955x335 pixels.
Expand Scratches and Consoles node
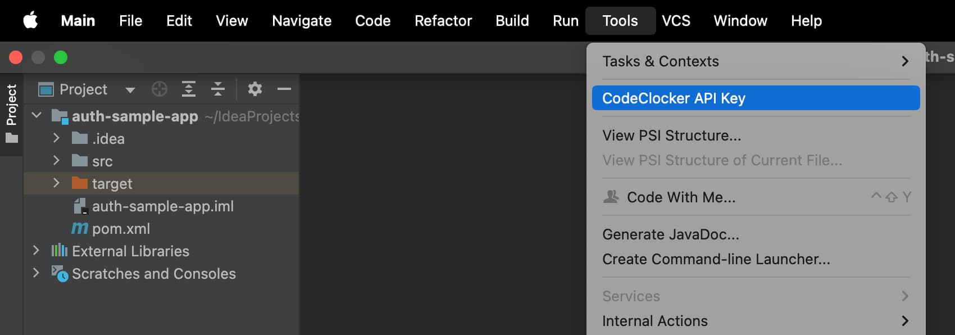pyautogui.click(x=36, y=273)
